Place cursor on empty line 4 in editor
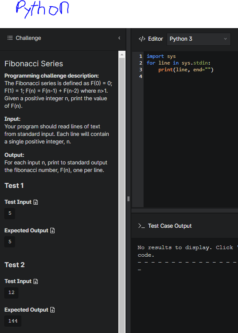The width and height of the screenshot is (238, 333). (191, 76)
